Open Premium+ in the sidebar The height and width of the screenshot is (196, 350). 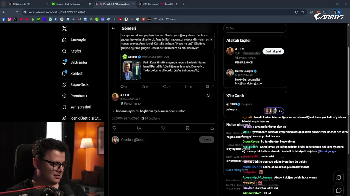[75, 96]
